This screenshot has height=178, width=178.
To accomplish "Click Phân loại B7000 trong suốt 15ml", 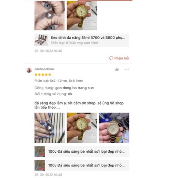I will 74,43.
